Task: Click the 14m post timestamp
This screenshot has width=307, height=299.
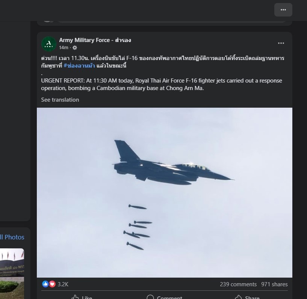Action: click(x=64, y=48)
